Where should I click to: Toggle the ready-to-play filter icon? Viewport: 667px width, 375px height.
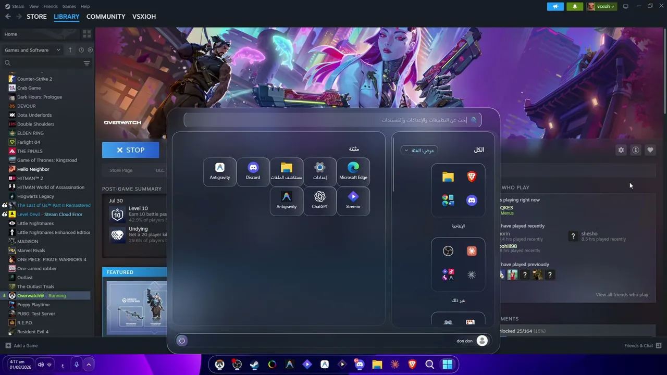click(x=90, y=50)
